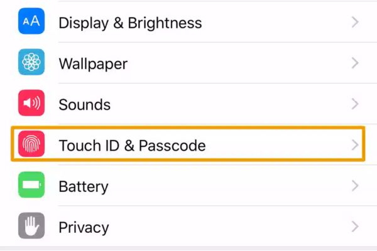Go to the Battery settings label
377x251 pixels.
83,187
